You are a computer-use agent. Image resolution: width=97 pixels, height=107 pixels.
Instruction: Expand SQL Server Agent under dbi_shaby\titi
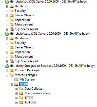(x=7, y=30)
